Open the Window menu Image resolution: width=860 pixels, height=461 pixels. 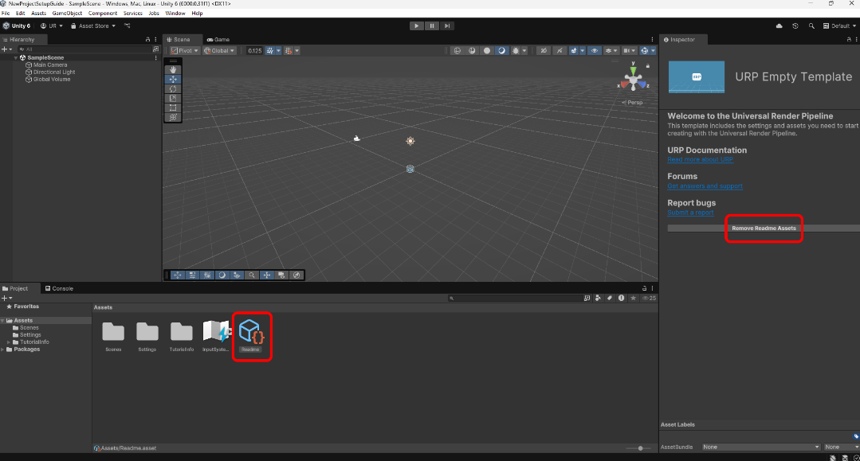(175, 14)
